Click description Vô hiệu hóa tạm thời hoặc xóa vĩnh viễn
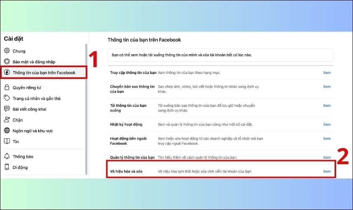The height and width of the screenshot is (210, 353). 205,171
